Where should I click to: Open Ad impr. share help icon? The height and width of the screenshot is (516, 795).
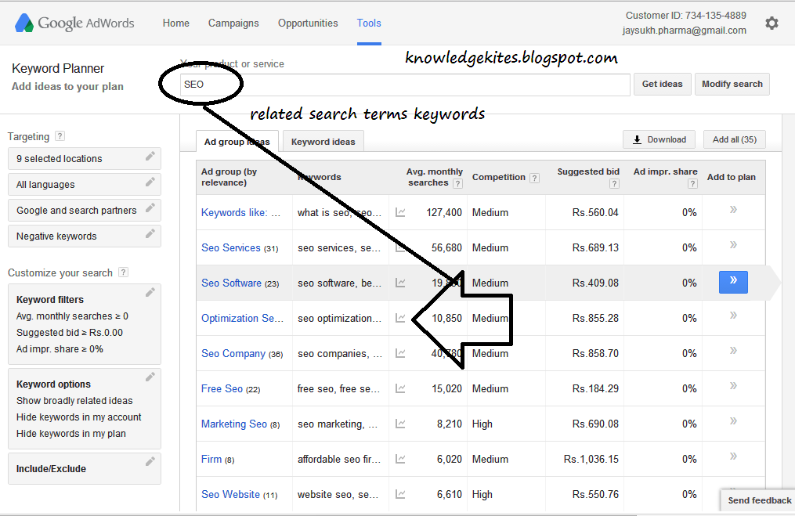click(692, 183)
